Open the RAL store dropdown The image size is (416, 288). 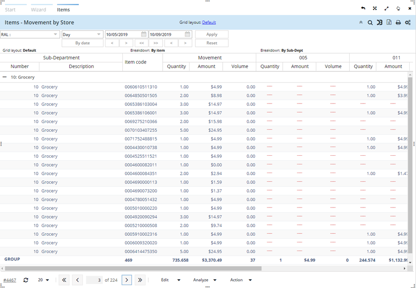(x=56, y=35)
